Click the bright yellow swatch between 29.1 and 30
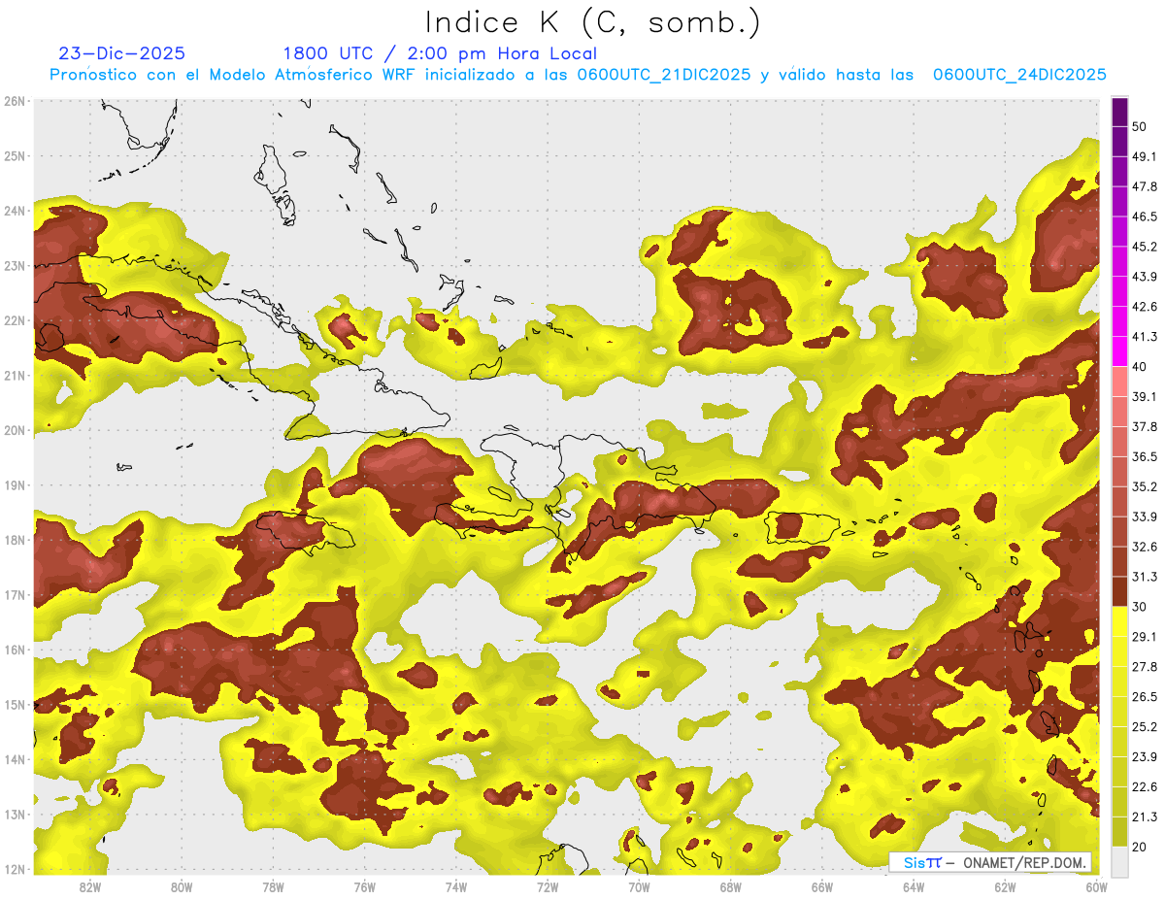Image resolution: width=1165 pixels, height=900 pixels. tap(1119, 622)
